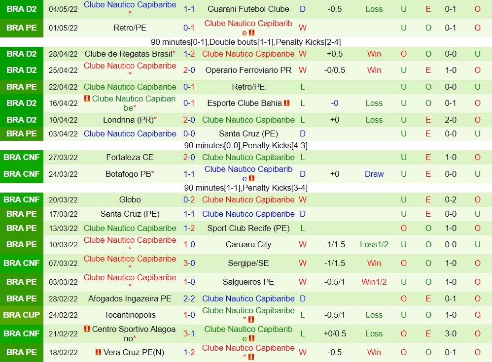This screenshot has width=492, height=362.
Task: Click penalty note '90 minutes[1-1],Penalty Kicks[3-4]'
Action: (246, 188)
